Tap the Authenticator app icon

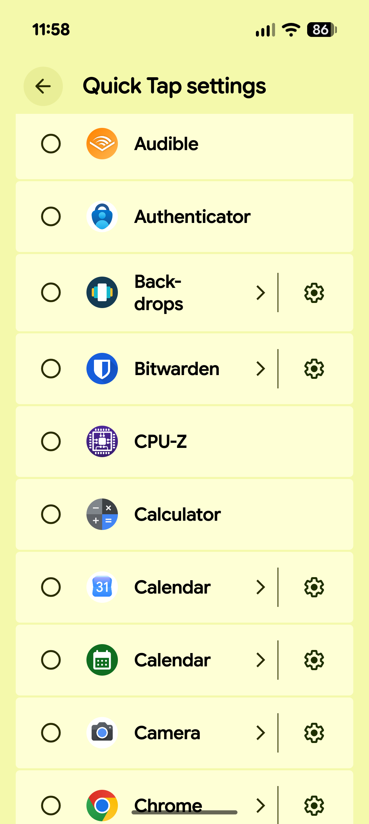pyautogui.click(x=102, y=216)
